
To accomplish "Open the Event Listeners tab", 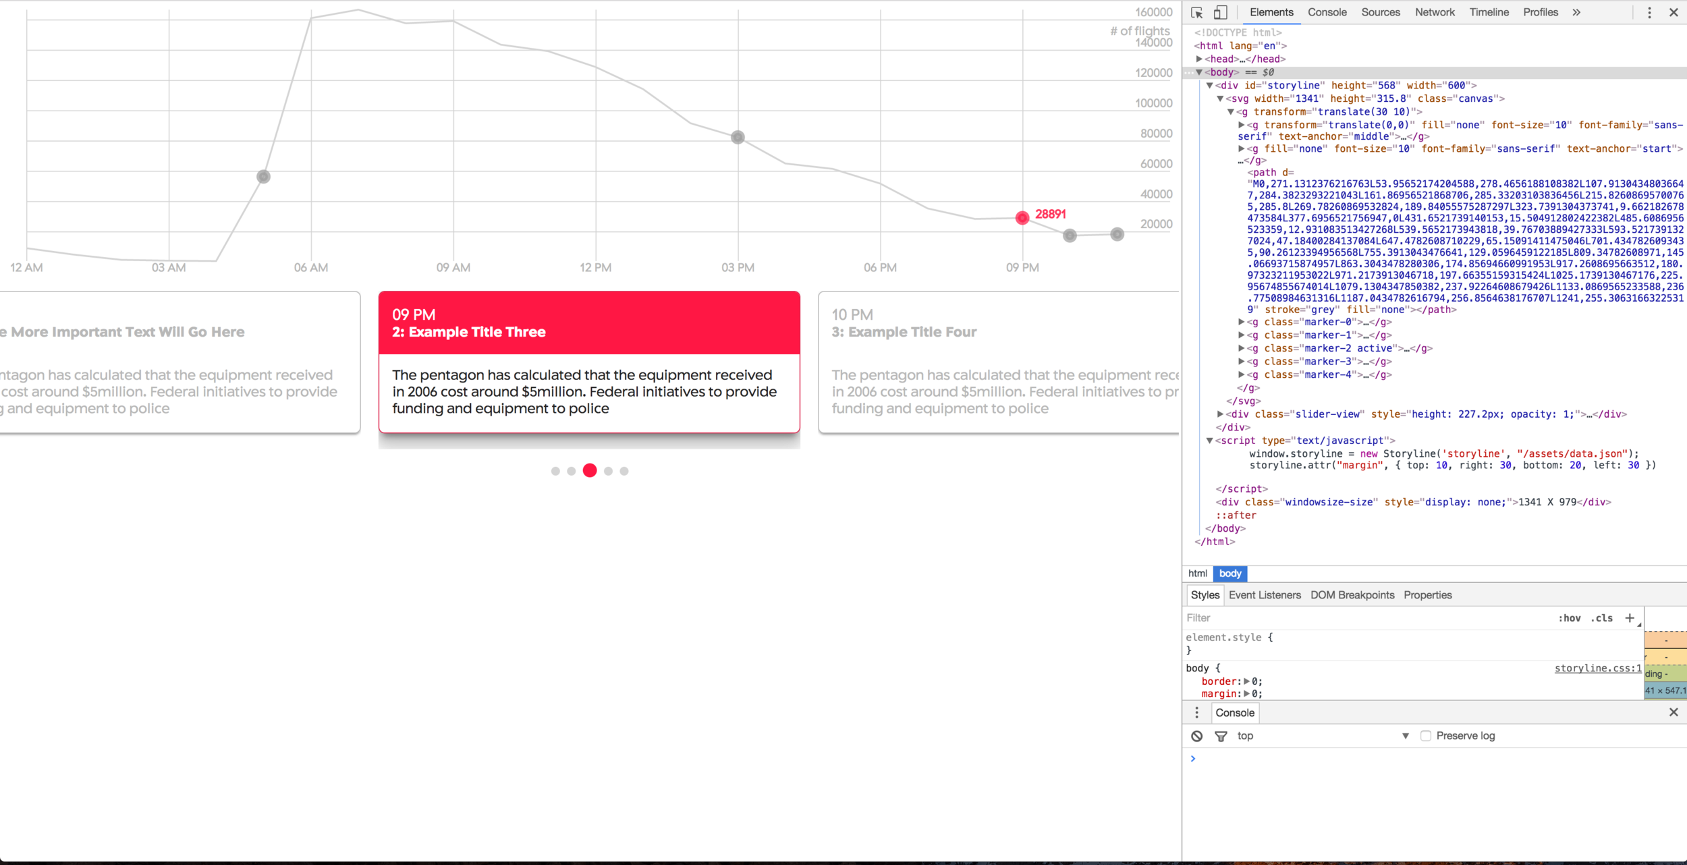I will (1265, 595).
